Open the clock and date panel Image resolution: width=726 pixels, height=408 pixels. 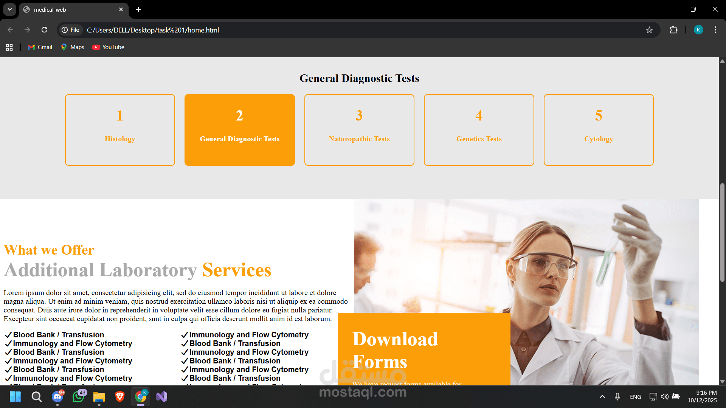click(702, 397)
